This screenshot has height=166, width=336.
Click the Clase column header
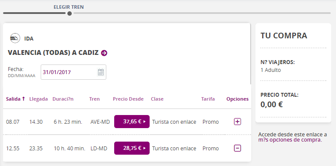tap(157, 99)
